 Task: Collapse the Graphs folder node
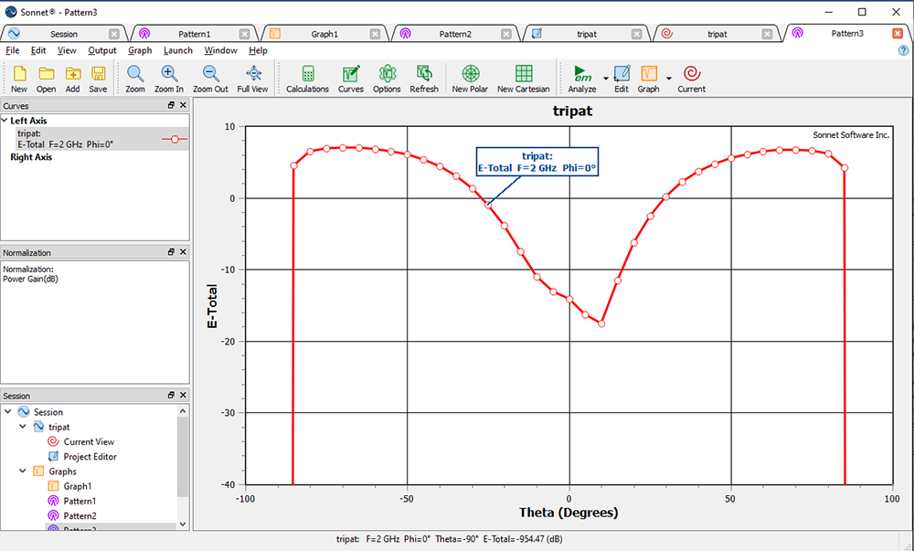pos(23,472)
